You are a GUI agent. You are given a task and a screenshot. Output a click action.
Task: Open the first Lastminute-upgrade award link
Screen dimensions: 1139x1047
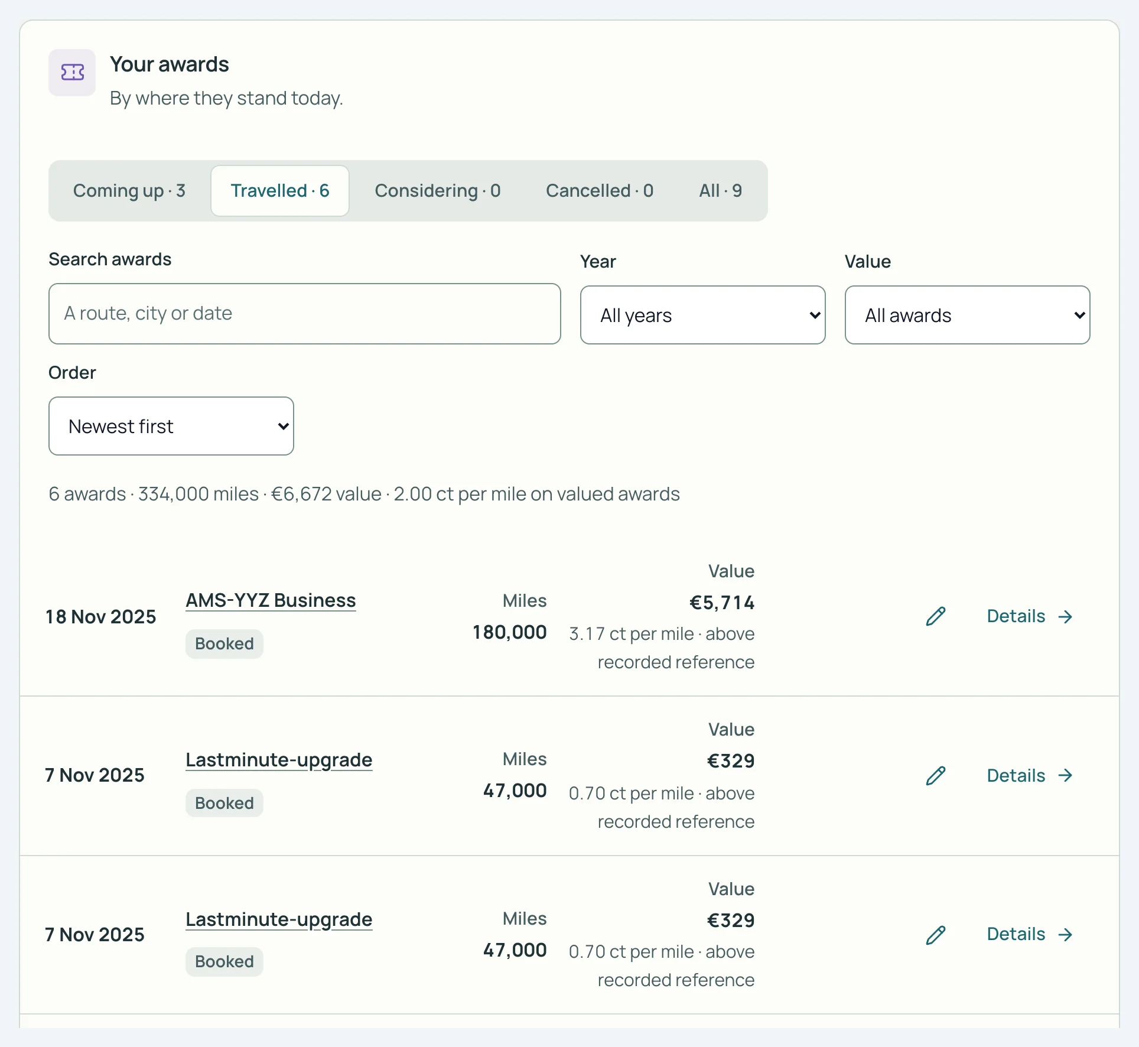pyautogui.click(x=279, y=760)
